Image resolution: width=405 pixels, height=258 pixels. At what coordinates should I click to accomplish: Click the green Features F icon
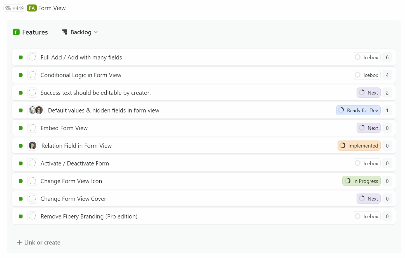coord(16,32)
